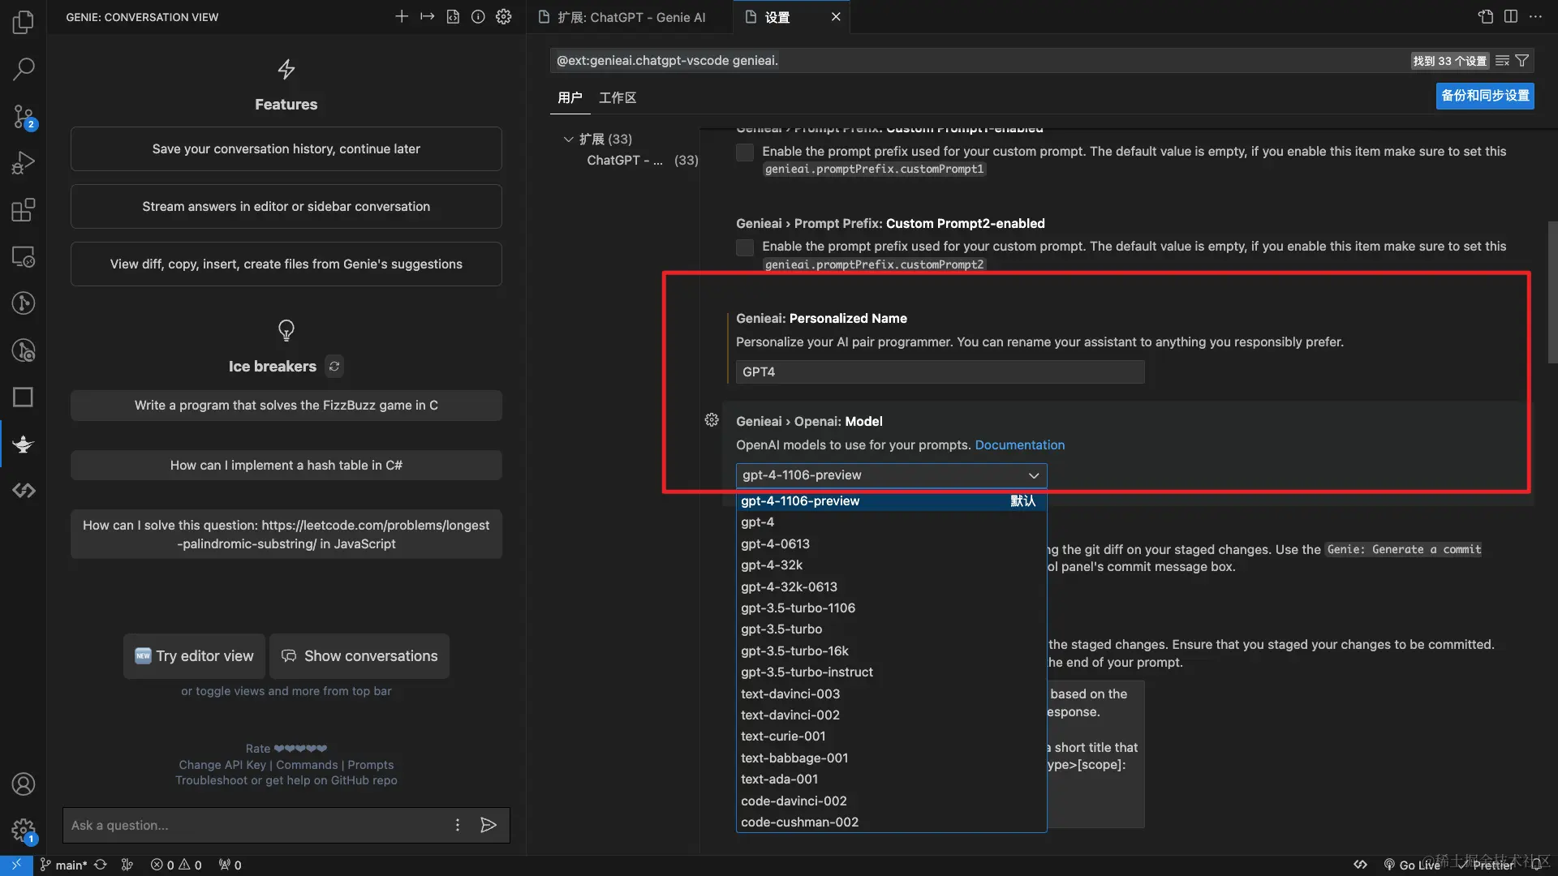Open editor More Actions ellipsis
The image size is (1558, 876).
pos(1535,16)
